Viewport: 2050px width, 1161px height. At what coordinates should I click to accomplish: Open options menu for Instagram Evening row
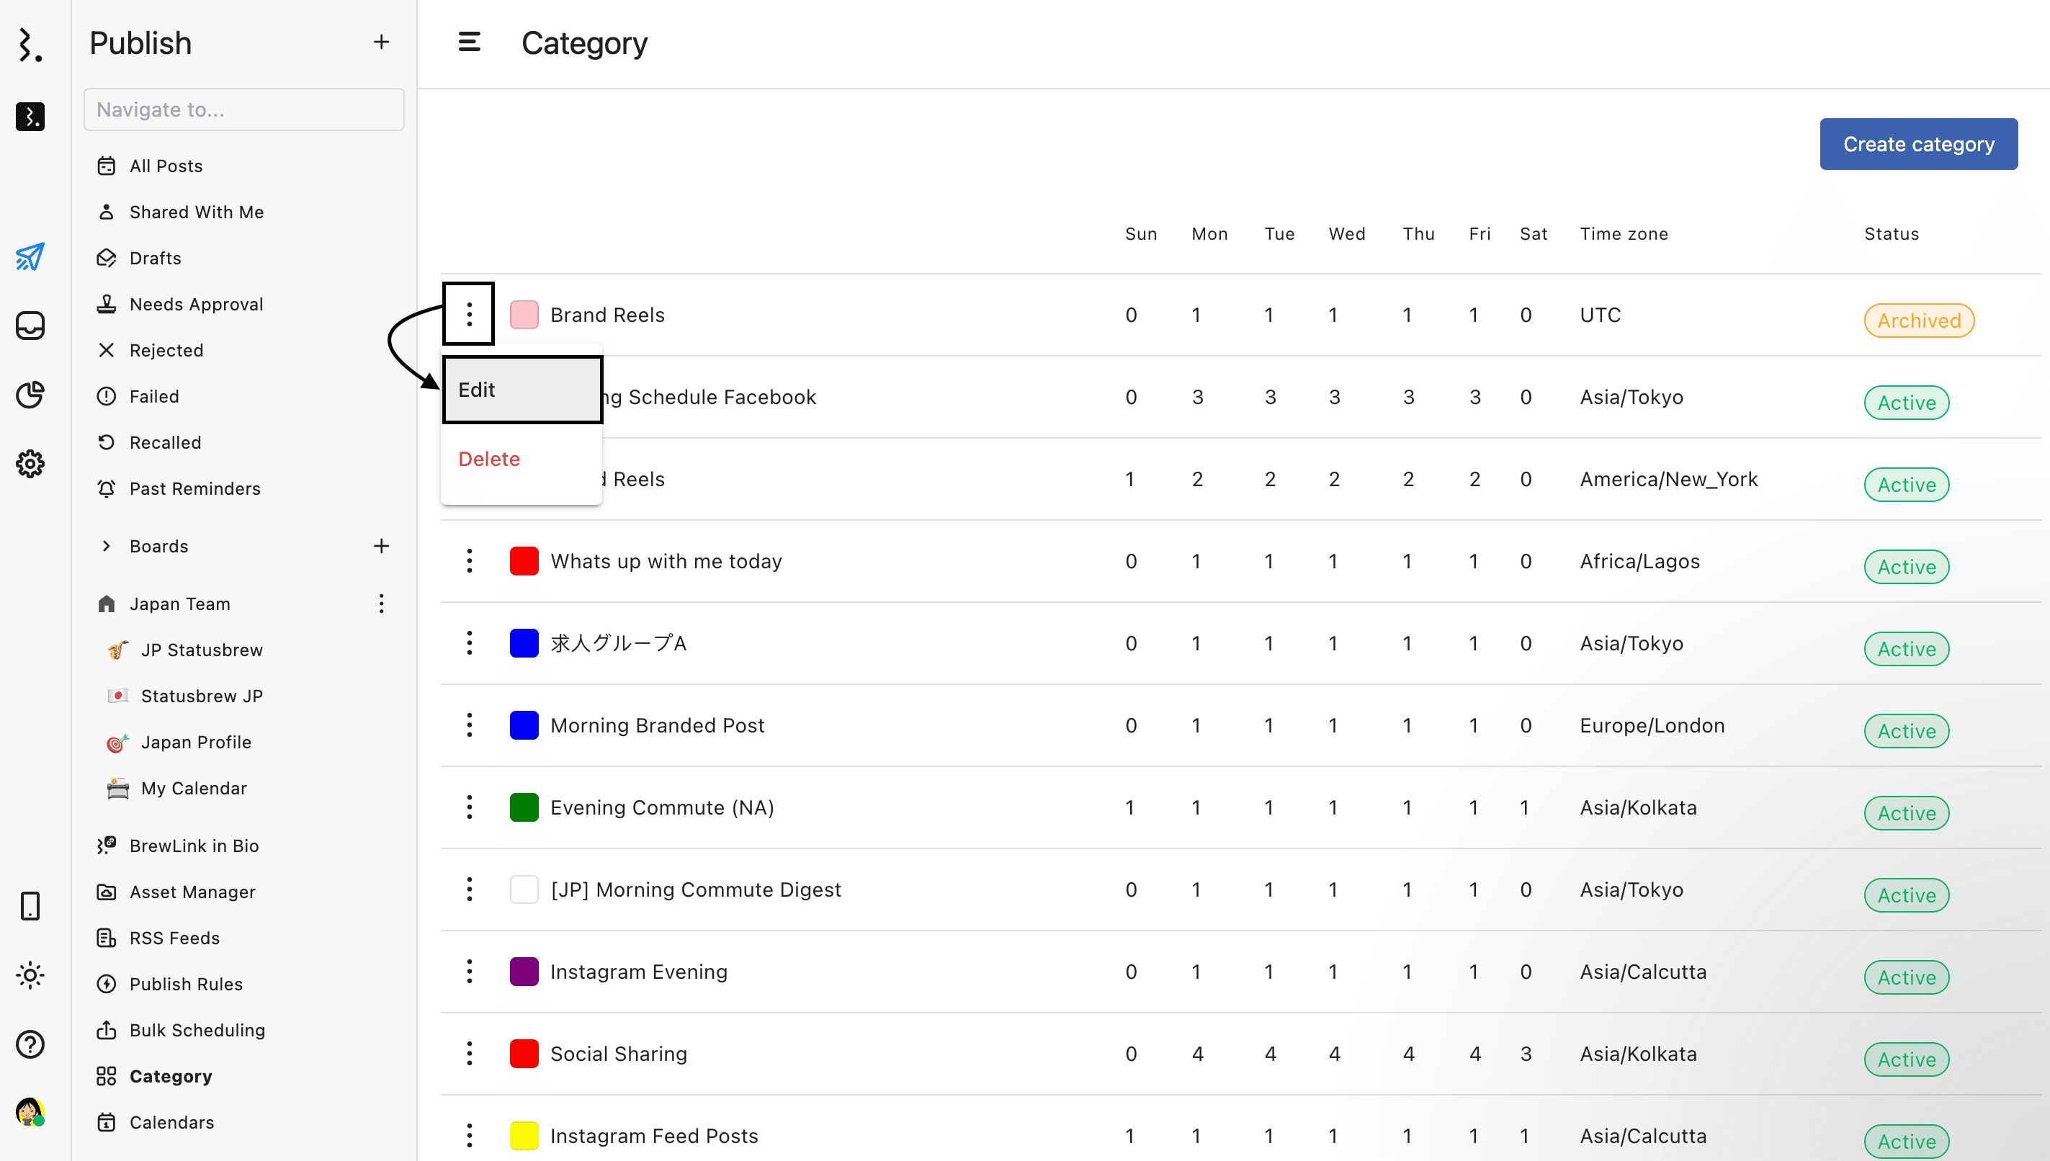point(469,971)
